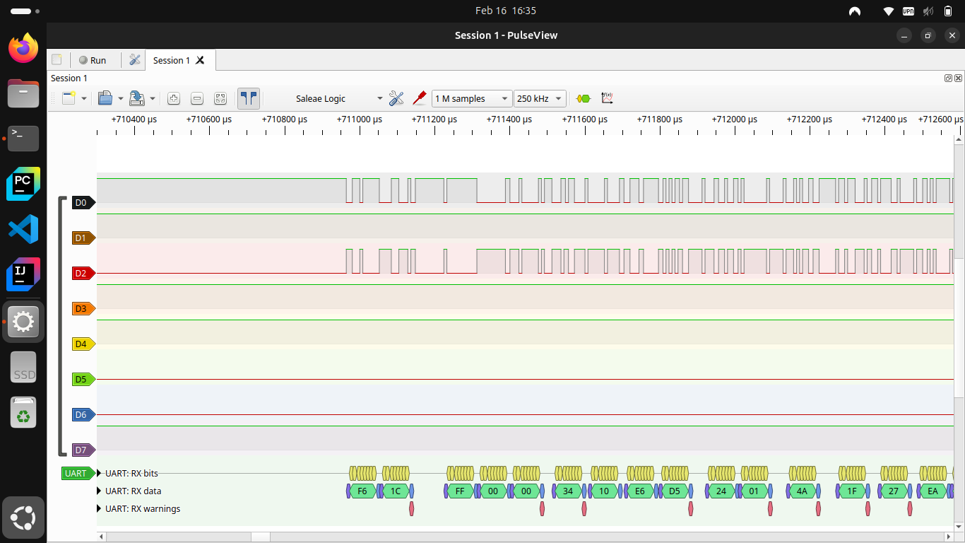
Task: Click the D5 decoded byte
Action: click(x=675, y=491)
